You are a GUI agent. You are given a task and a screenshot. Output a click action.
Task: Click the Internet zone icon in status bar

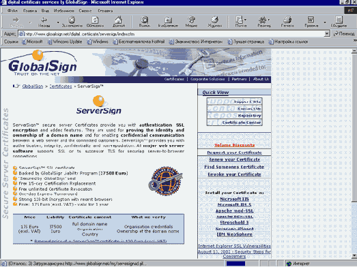[289, 264]
